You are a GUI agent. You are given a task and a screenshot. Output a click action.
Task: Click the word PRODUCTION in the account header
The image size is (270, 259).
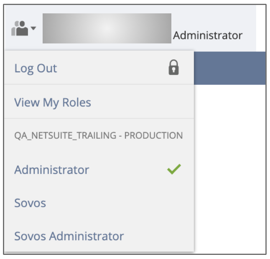(x=153, y=136)
